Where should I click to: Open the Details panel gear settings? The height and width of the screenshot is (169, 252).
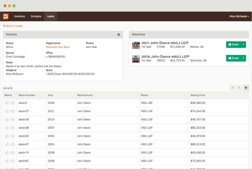pos(119,35)
